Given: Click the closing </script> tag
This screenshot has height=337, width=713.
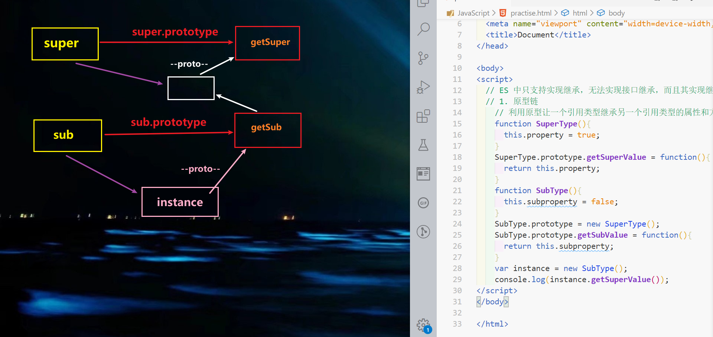Looking at the screenshot, I should pyautogui.click(x=497, y=291).
